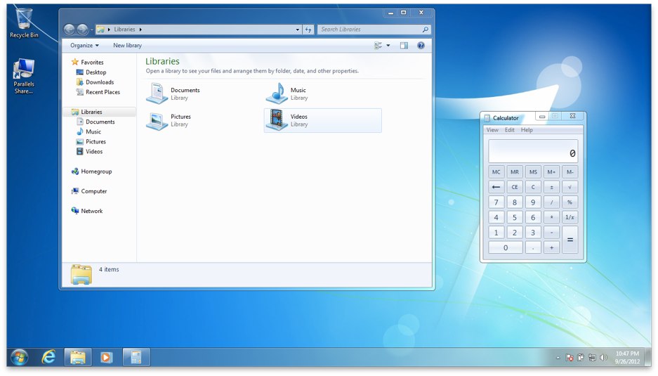The width and height of the screenshot is (658, 376).
Task: Open the Calculator Edit menu
Action: point(509,130)
